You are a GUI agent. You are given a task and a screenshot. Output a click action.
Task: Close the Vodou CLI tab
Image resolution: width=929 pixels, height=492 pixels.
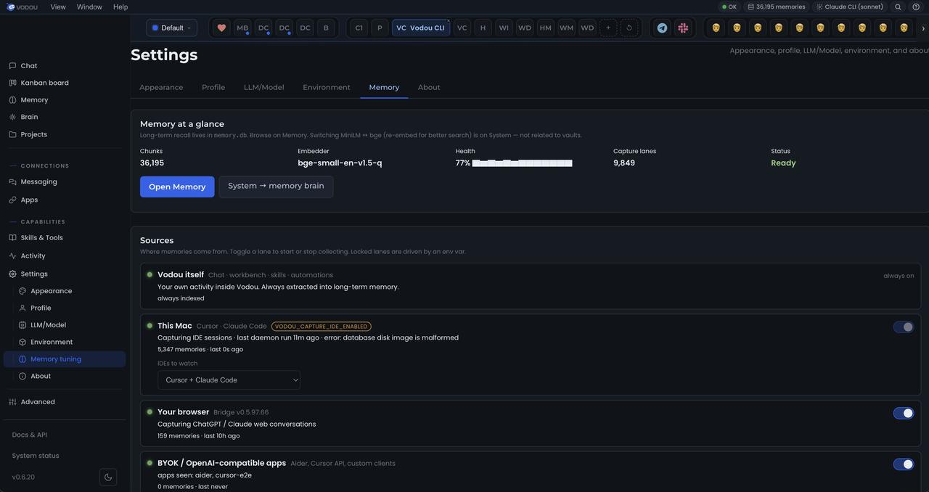(x=449, y=21)
